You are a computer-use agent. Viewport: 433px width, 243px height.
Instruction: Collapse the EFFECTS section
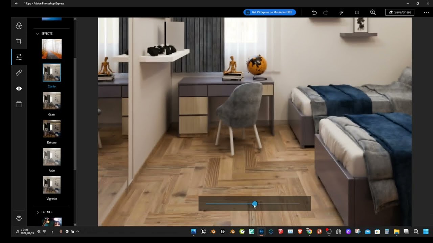point(38,34)
